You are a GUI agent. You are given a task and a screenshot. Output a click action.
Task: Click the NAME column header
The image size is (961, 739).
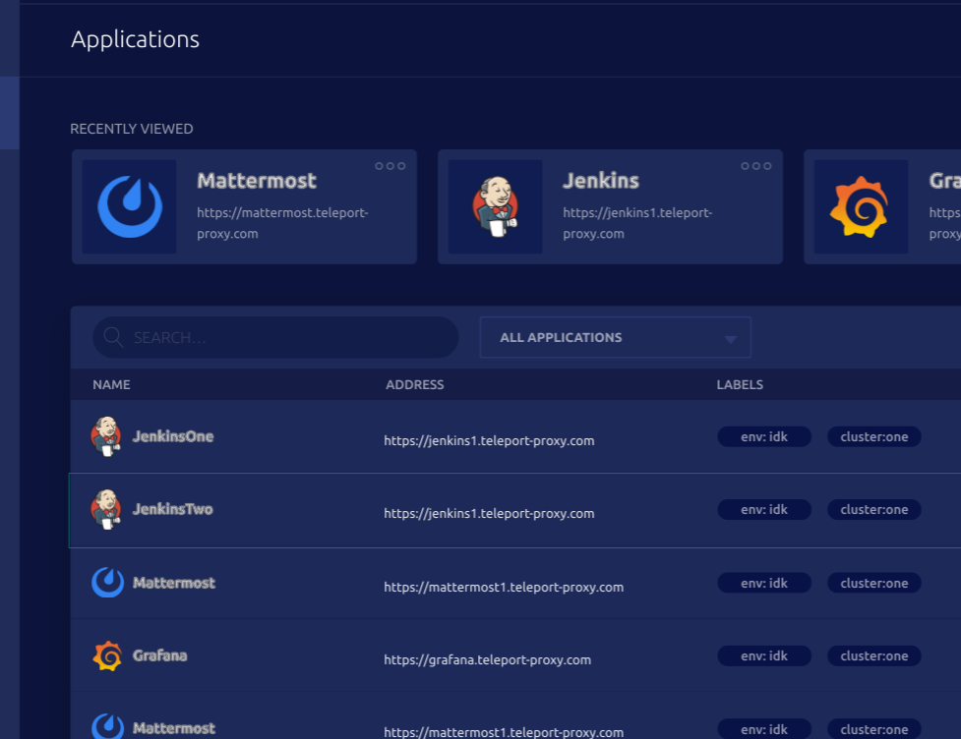[111, 384]
